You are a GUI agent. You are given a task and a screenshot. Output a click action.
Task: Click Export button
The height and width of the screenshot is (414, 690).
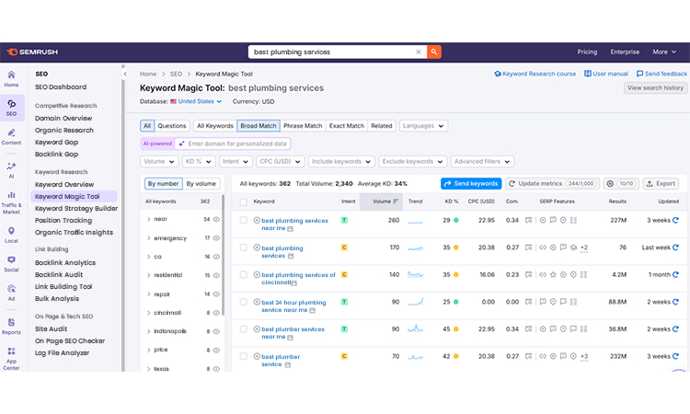coord(661,183)
